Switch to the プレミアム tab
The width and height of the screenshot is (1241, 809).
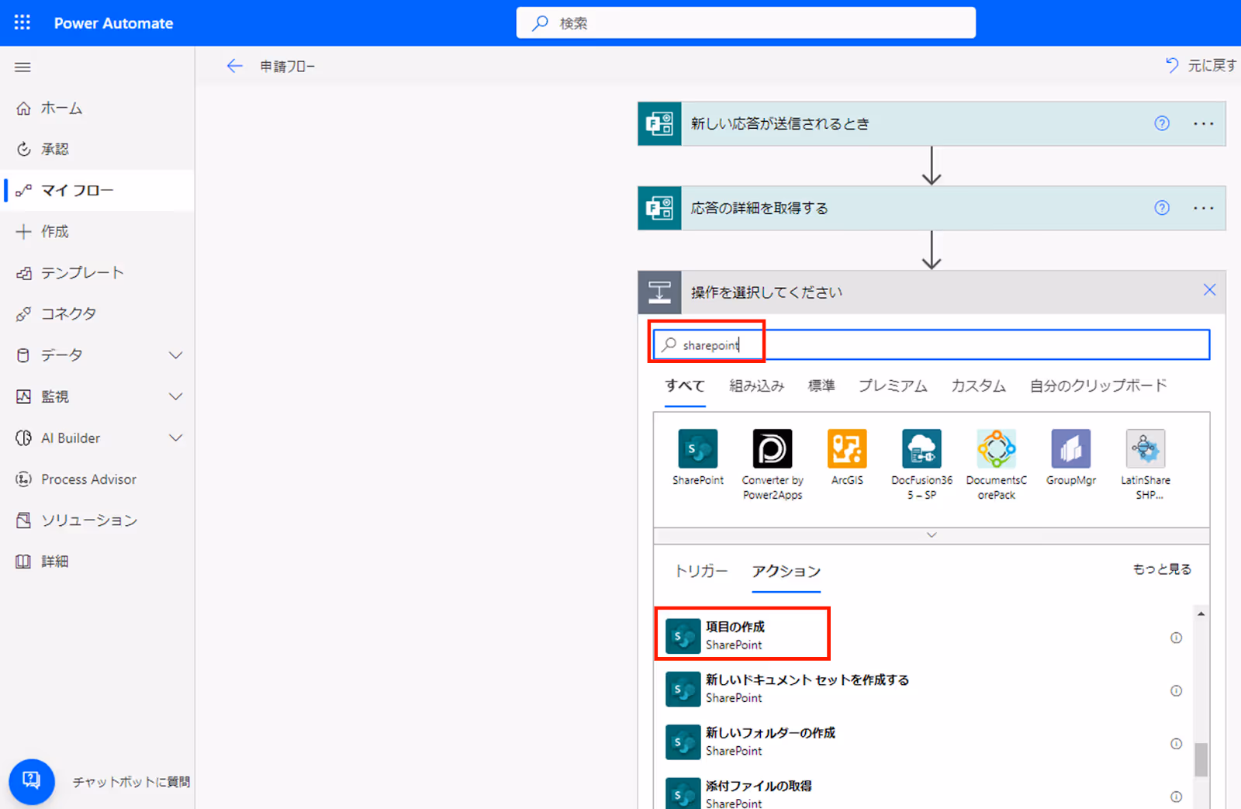pyautogui.click(x=893, y=385)
